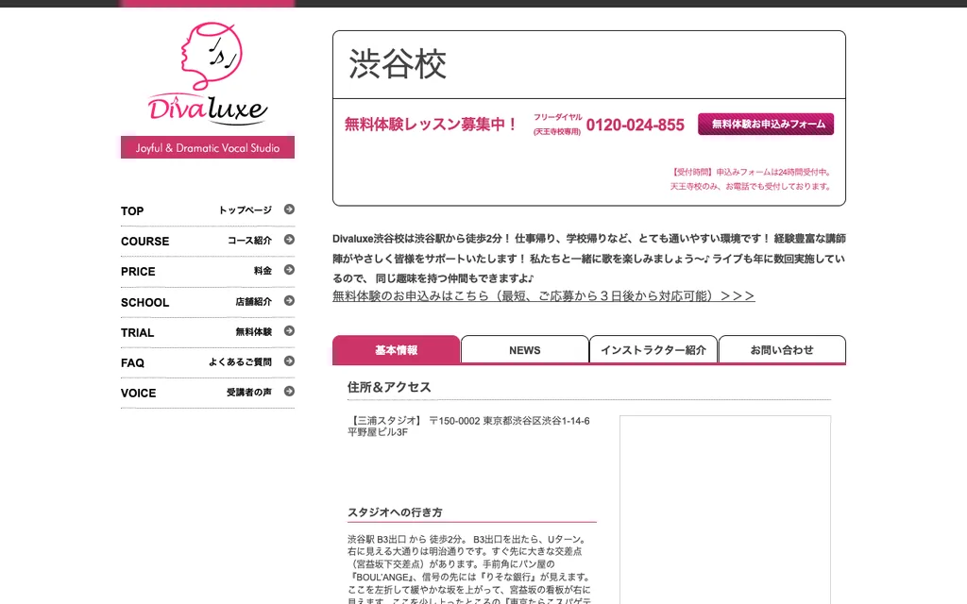Screen dimensions: 967x604
Task: Open the TOP menu item
Action: pos(208,210)
